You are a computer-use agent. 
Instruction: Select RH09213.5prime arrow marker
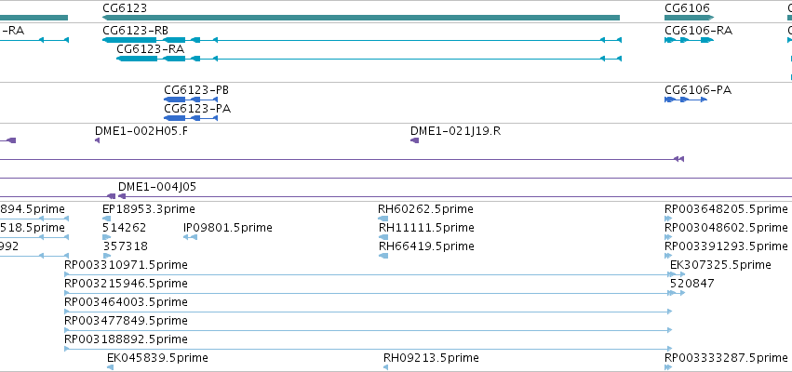pos(385,367)
